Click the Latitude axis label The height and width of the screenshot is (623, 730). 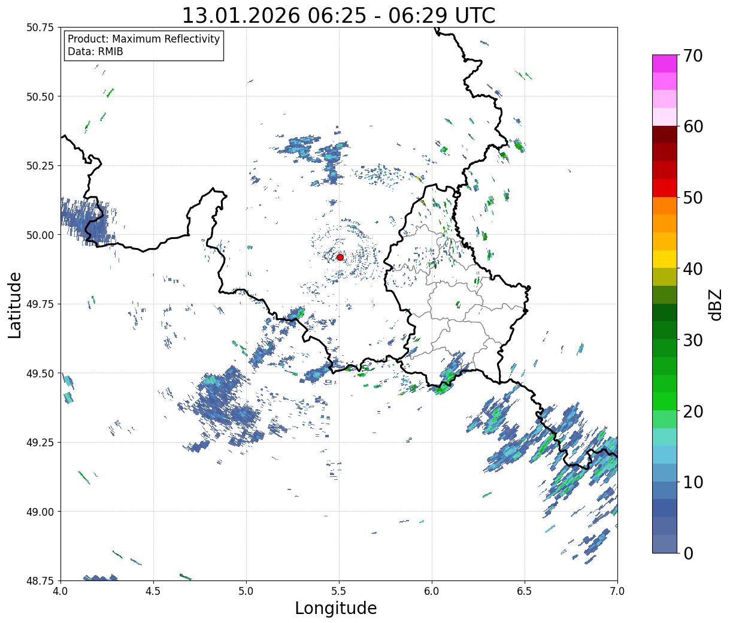15,304
